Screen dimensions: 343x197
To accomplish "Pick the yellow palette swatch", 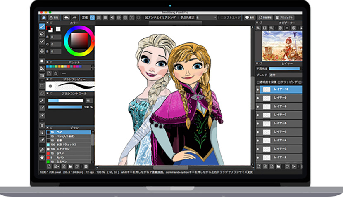I will 62,66.
